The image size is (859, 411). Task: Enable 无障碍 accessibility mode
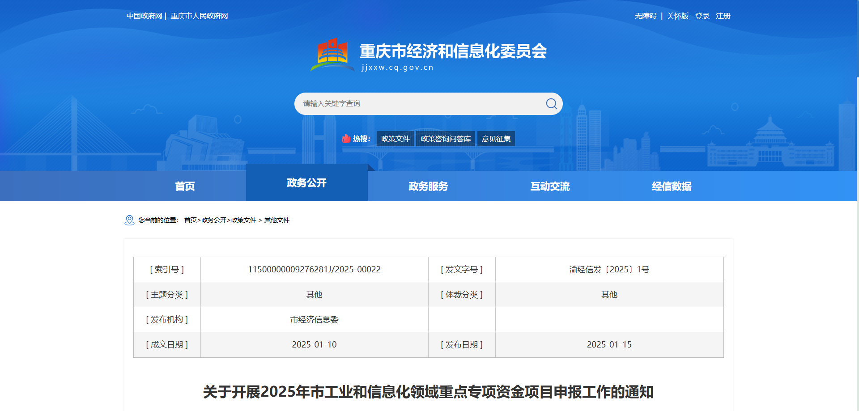pyautogui.click(x=645, y=16)
